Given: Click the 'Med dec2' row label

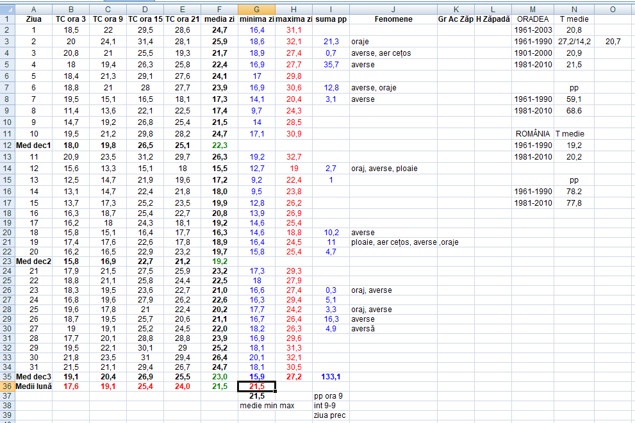Looking at the screenshot, I should coord(33,261).
